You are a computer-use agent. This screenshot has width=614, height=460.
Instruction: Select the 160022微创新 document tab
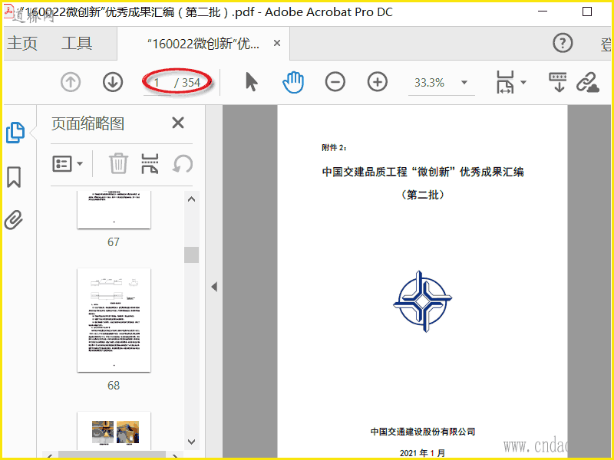pos(203,44)
